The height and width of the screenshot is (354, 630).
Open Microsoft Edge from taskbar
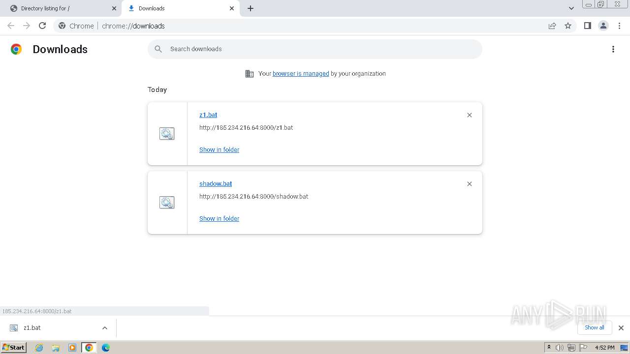click(106, 348)
